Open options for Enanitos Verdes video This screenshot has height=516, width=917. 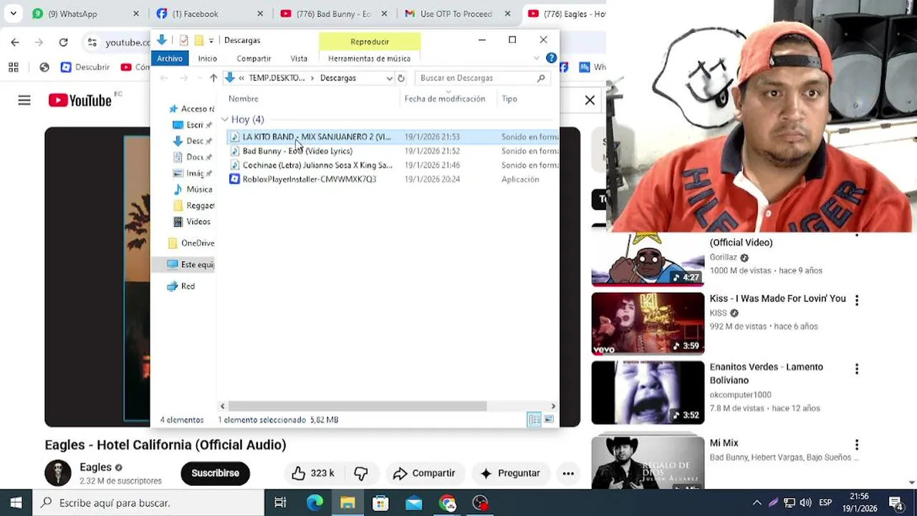pos(856,369)
